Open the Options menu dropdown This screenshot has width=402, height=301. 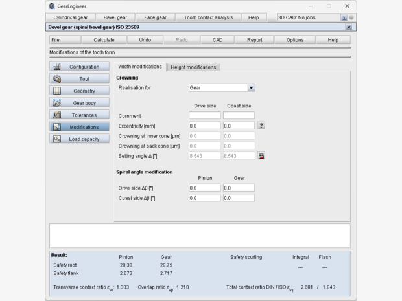295,40
